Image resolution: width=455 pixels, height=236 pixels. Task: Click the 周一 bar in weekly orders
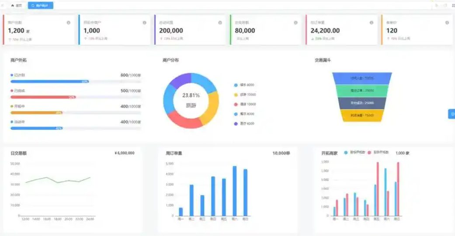point(181,212)
